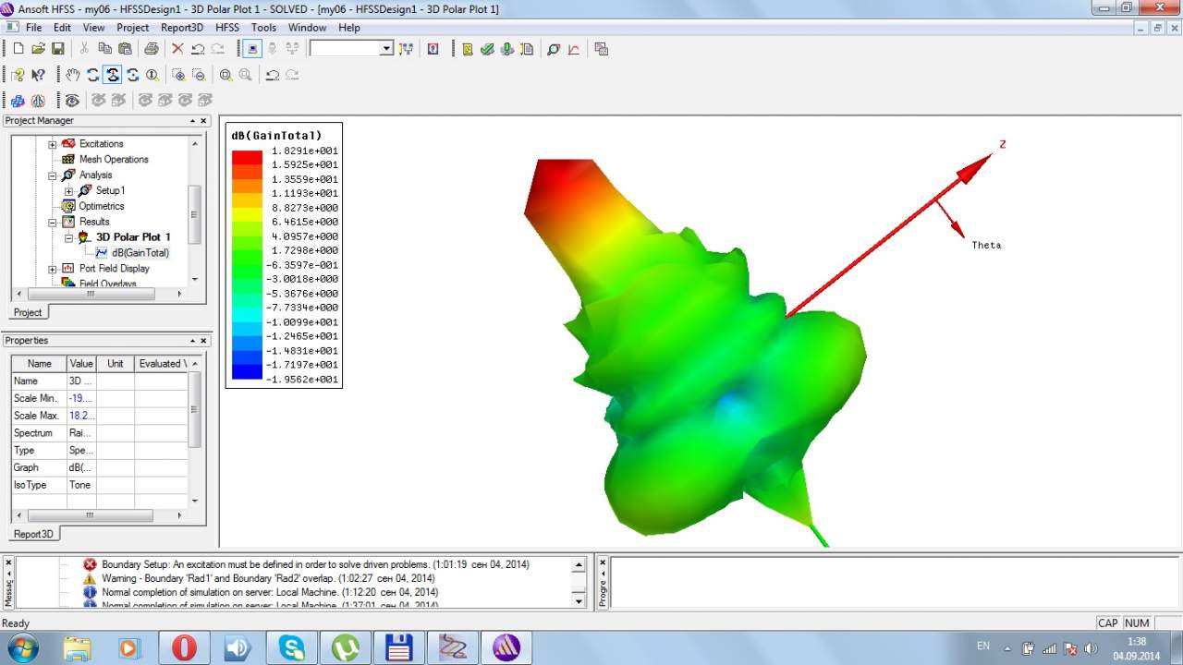
Task: Toggle the active eye visibility icon
Action: click(72, 100)
